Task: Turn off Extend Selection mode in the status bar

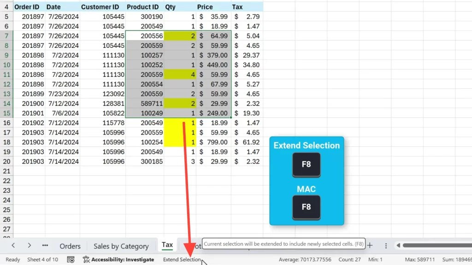Action: [x=182, y=259]
